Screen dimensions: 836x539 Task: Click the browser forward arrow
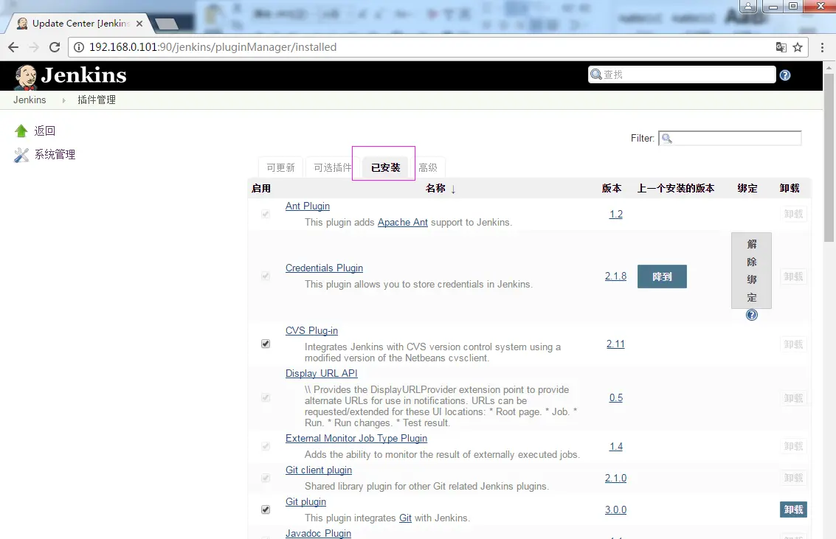[x=34, y=47]
